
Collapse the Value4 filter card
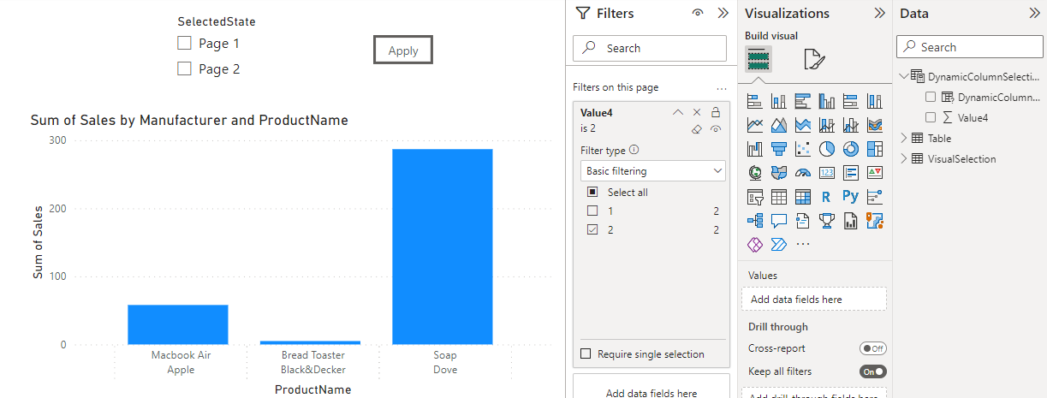click(x=678, y=112)
